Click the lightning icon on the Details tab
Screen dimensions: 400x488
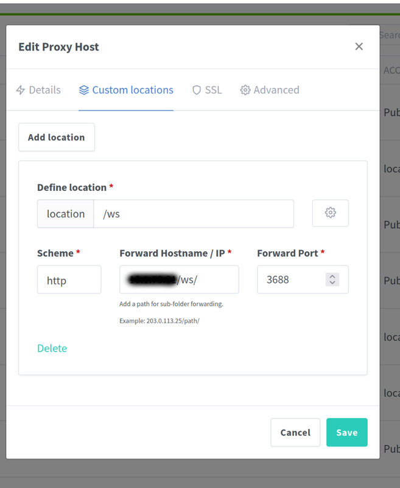[x=21, y=90]
